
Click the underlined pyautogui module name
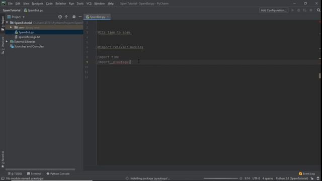(121, 62)
